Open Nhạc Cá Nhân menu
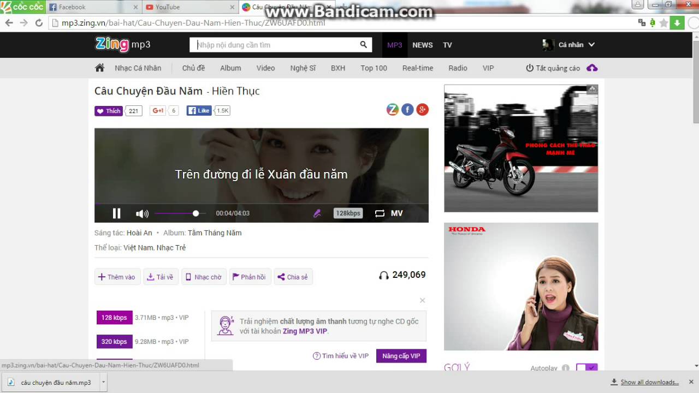699x393 pixels. 138,68
